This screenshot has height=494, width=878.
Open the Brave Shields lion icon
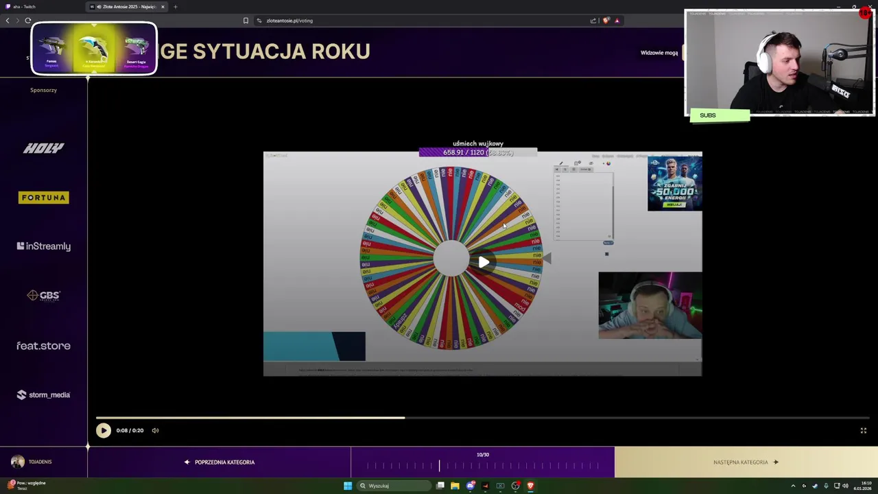pos(606,21)
